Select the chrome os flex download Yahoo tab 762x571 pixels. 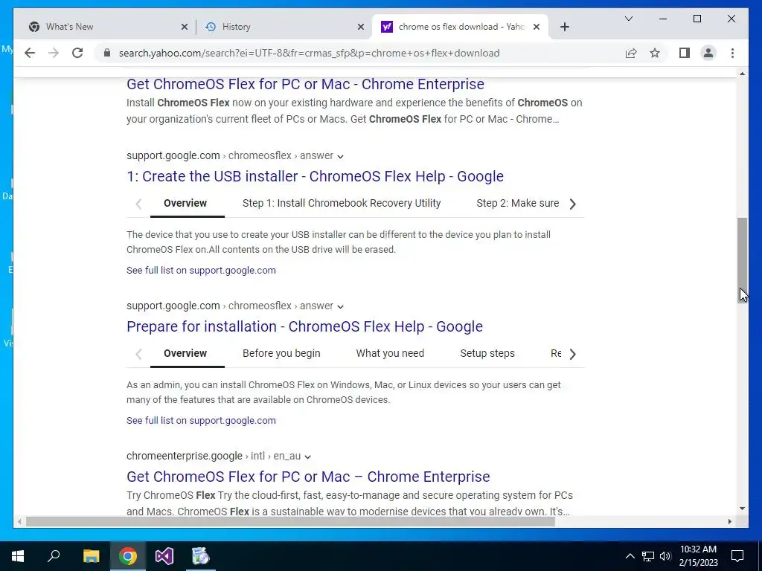pyautogui.click(x=459, y=27)
